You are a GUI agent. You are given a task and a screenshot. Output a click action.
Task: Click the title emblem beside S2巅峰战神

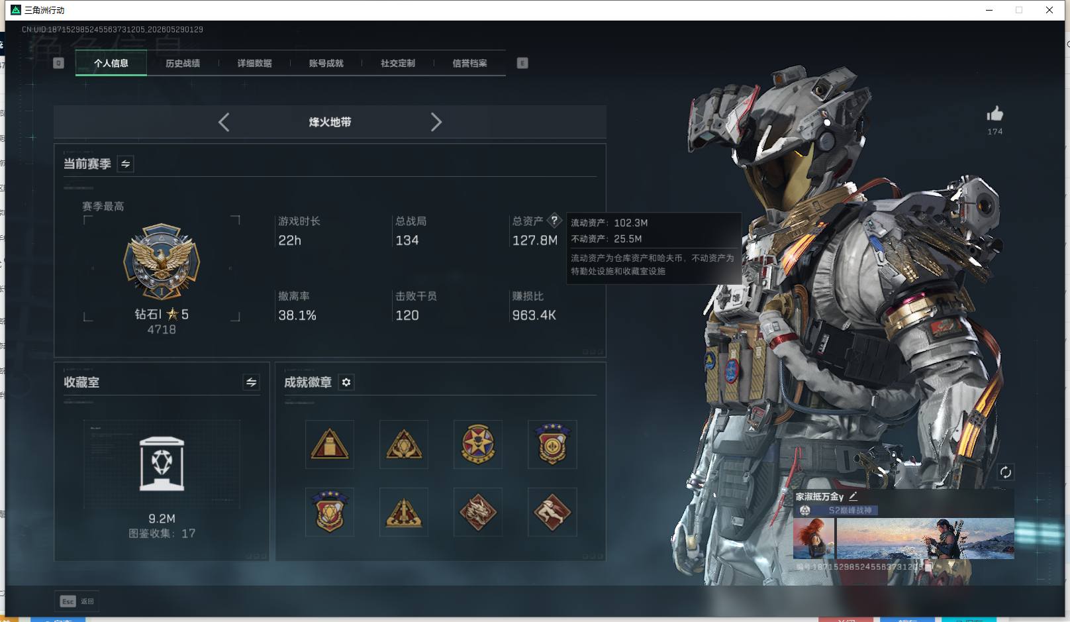pyautogui.click(x=805, y=510)
